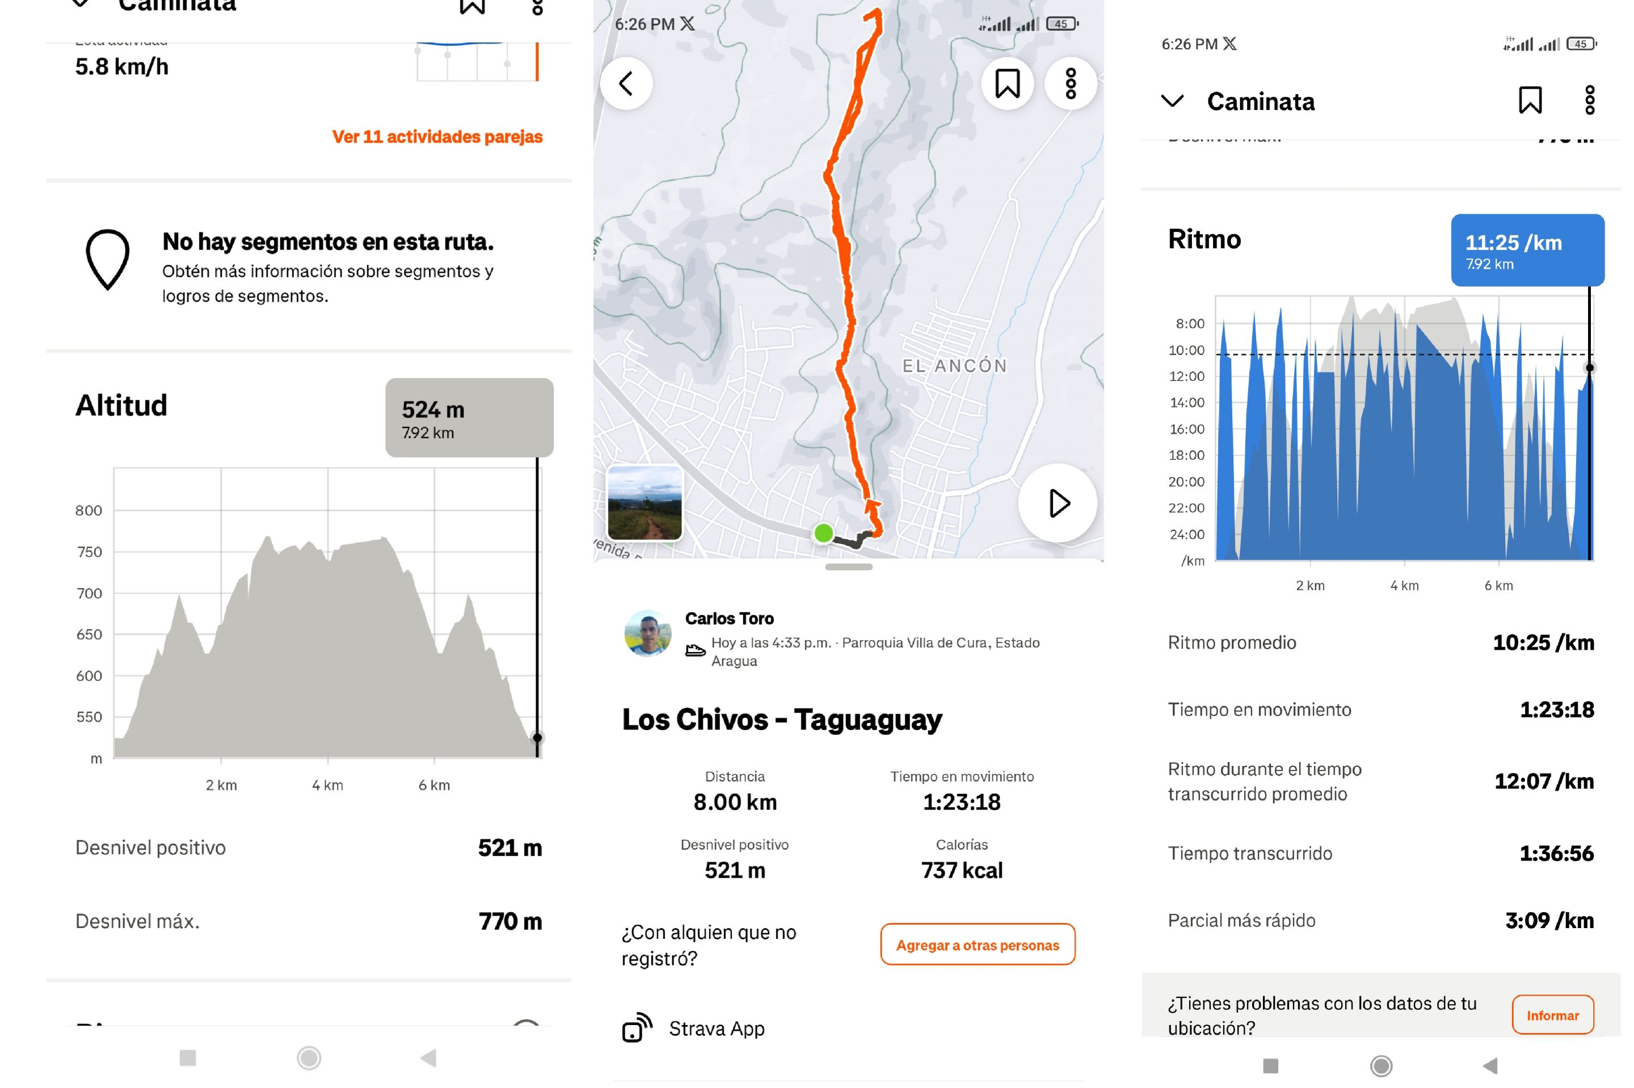1634x1088 pixels.
Task: Select the Ritmo chart marker dot
Action: click(1590, 368)
